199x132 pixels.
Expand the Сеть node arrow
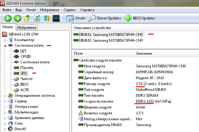5,124
